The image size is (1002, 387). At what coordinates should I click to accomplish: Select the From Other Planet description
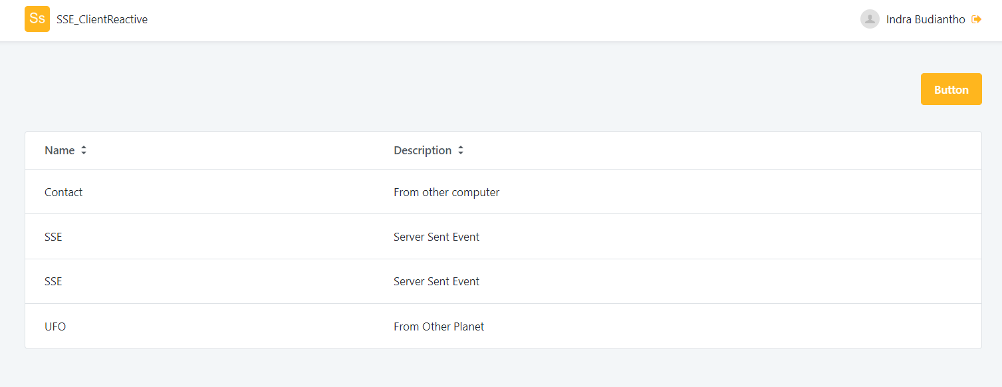(x=439, y=326)
